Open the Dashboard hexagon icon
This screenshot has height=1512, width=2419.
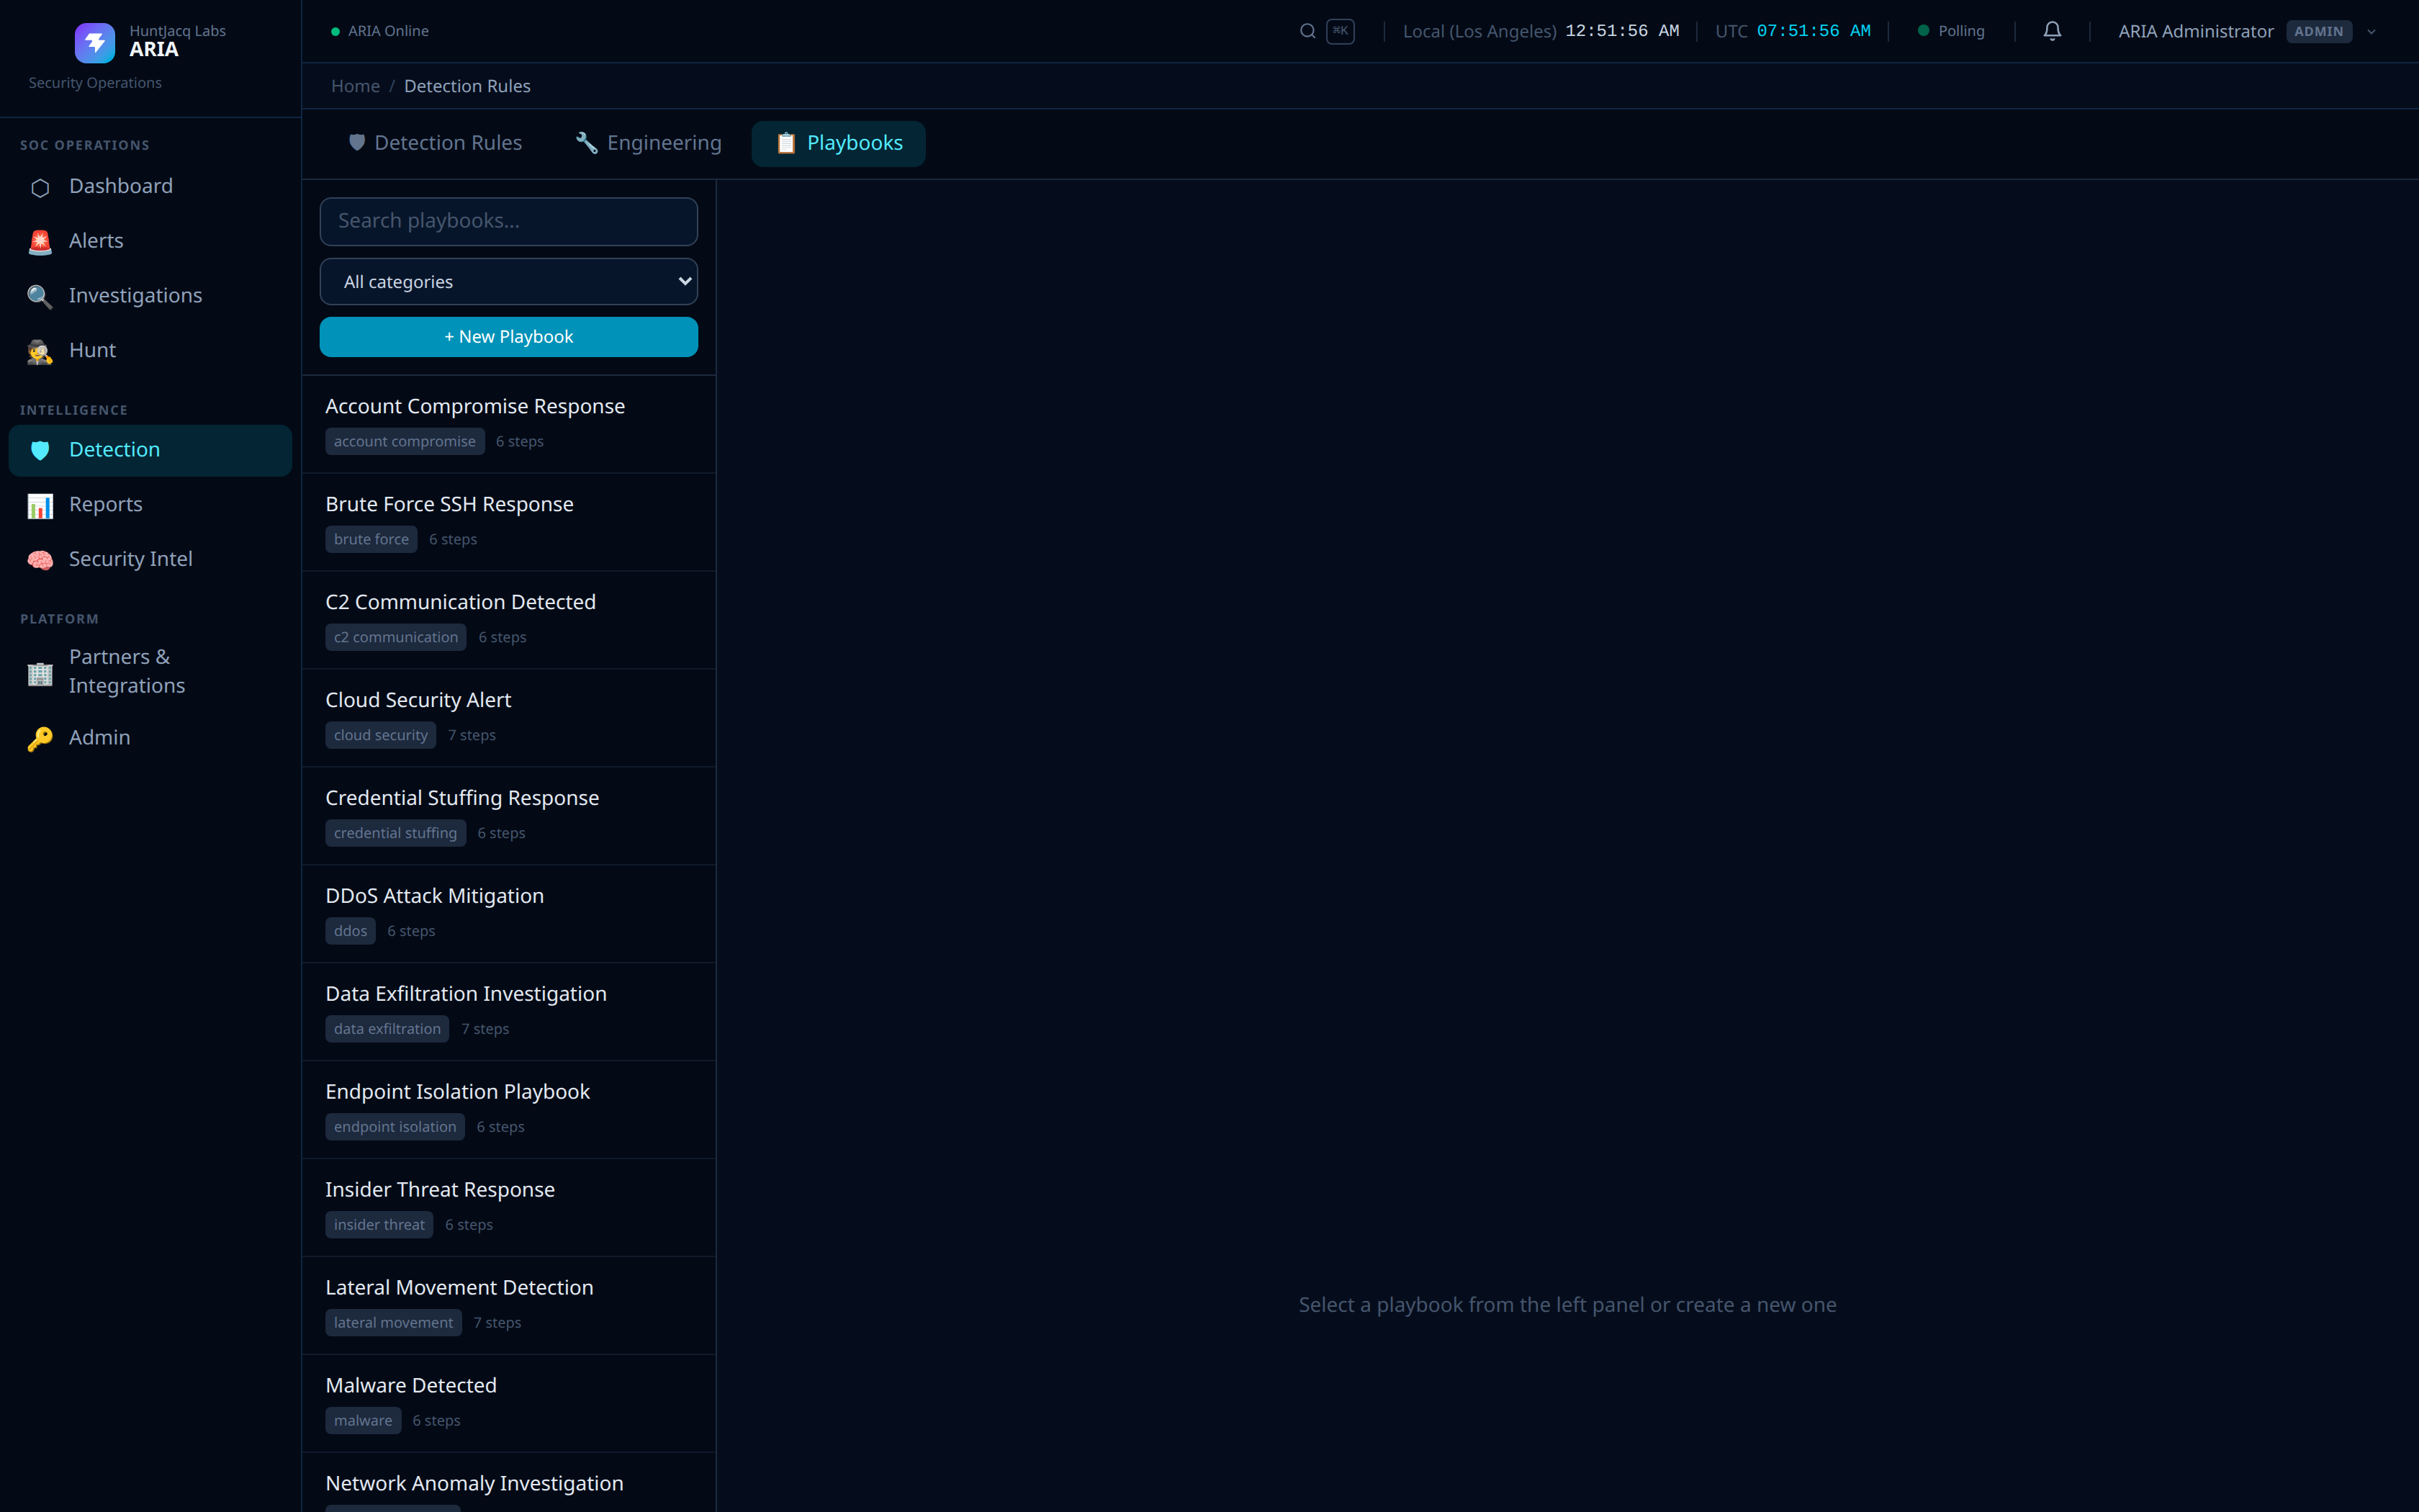click(40, 187)
